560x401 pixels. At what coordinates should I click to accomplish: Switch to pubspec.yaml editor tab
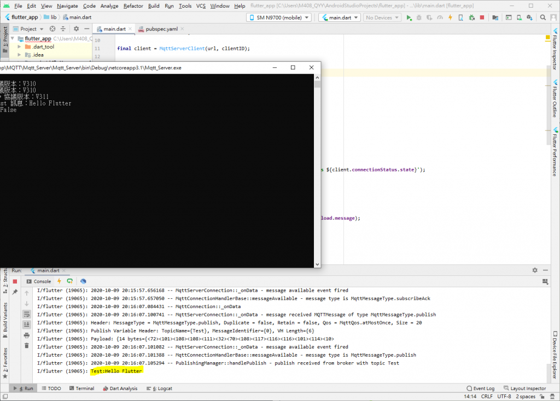click(161, 29)
